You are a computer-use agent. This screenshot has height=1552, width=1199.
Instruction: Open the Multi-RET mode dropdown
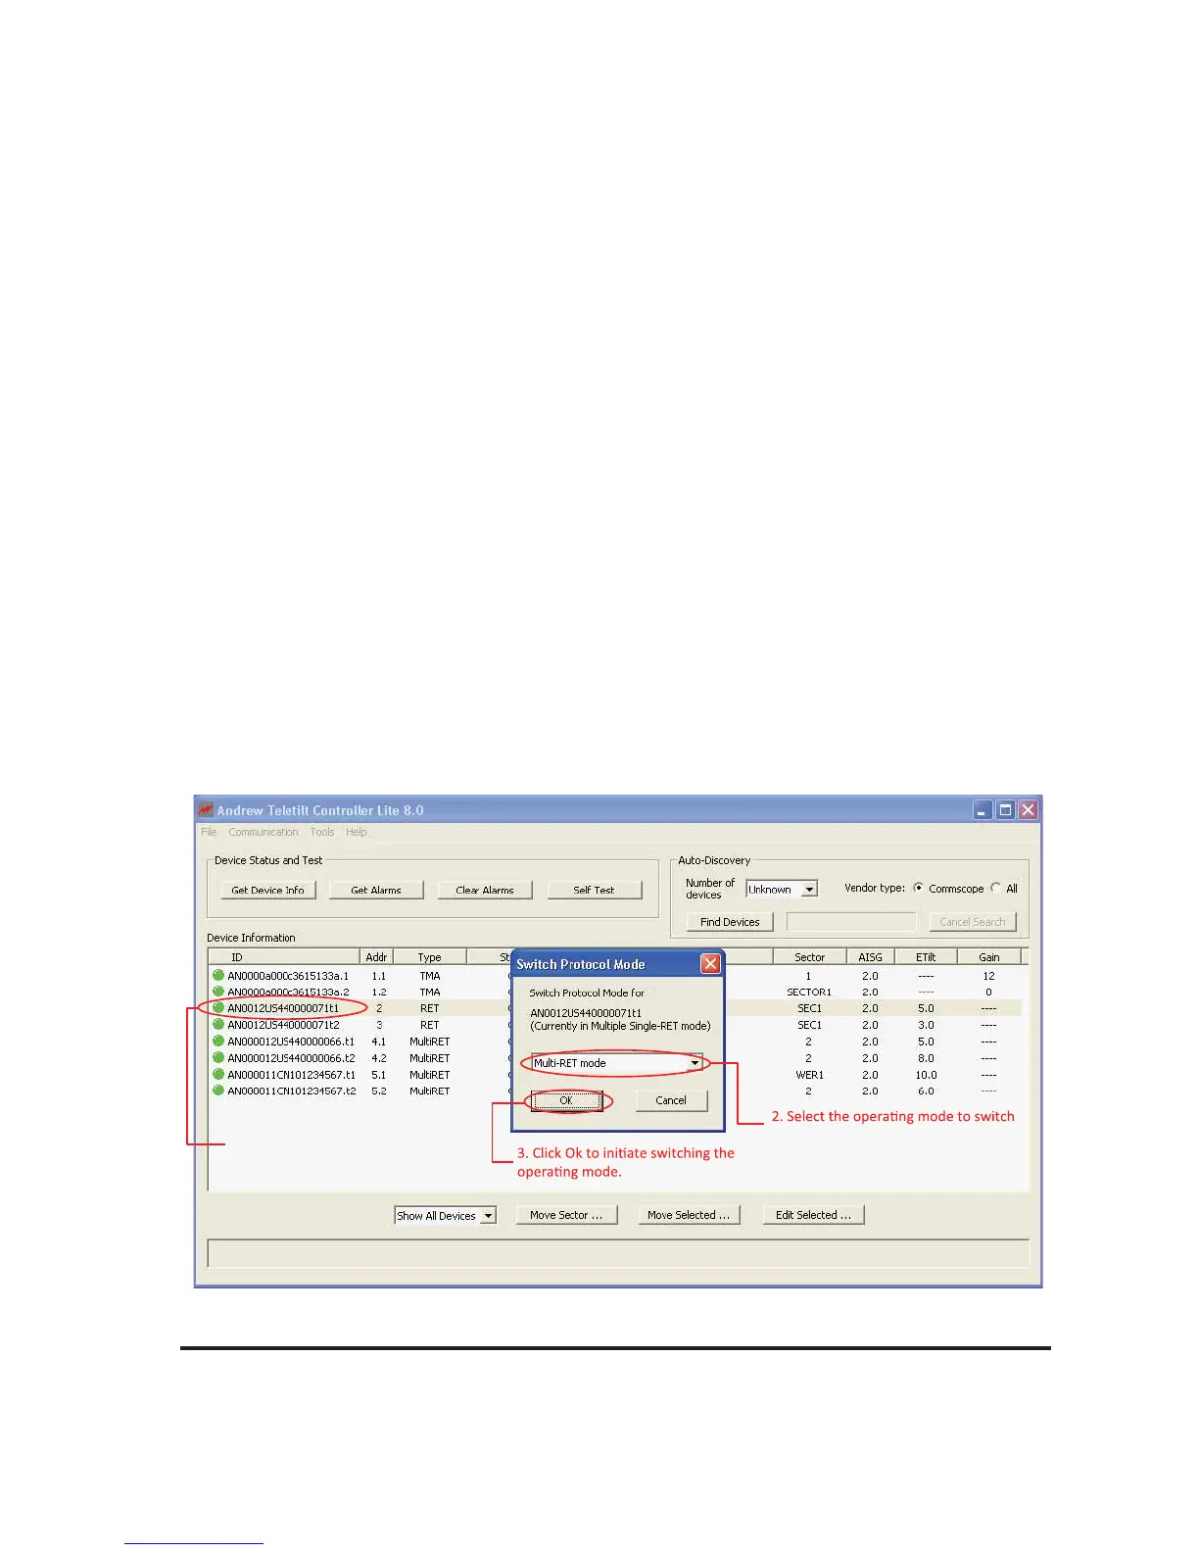[695, 1063]
